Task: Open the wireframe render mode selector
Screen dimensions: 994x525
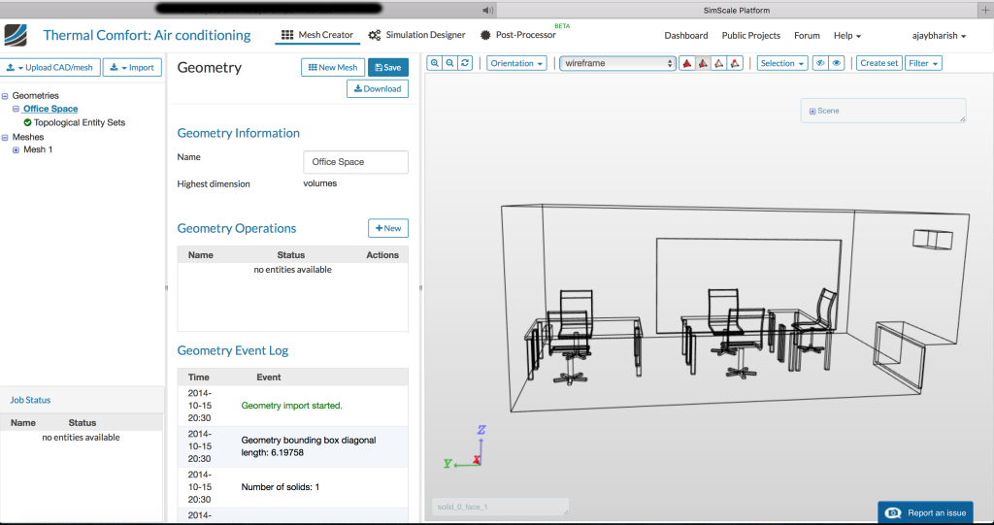Action: tap(618, 63)
